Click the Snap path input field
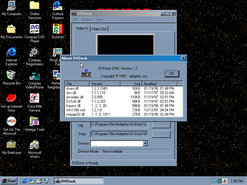247x185 pixels. tap(119, 134)
